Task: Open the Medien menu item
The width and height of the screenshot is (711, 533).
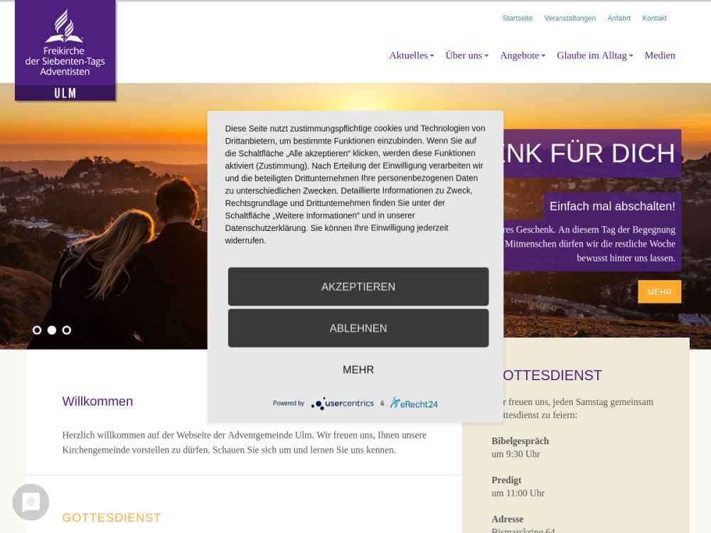Action: (x=660, y=55)
